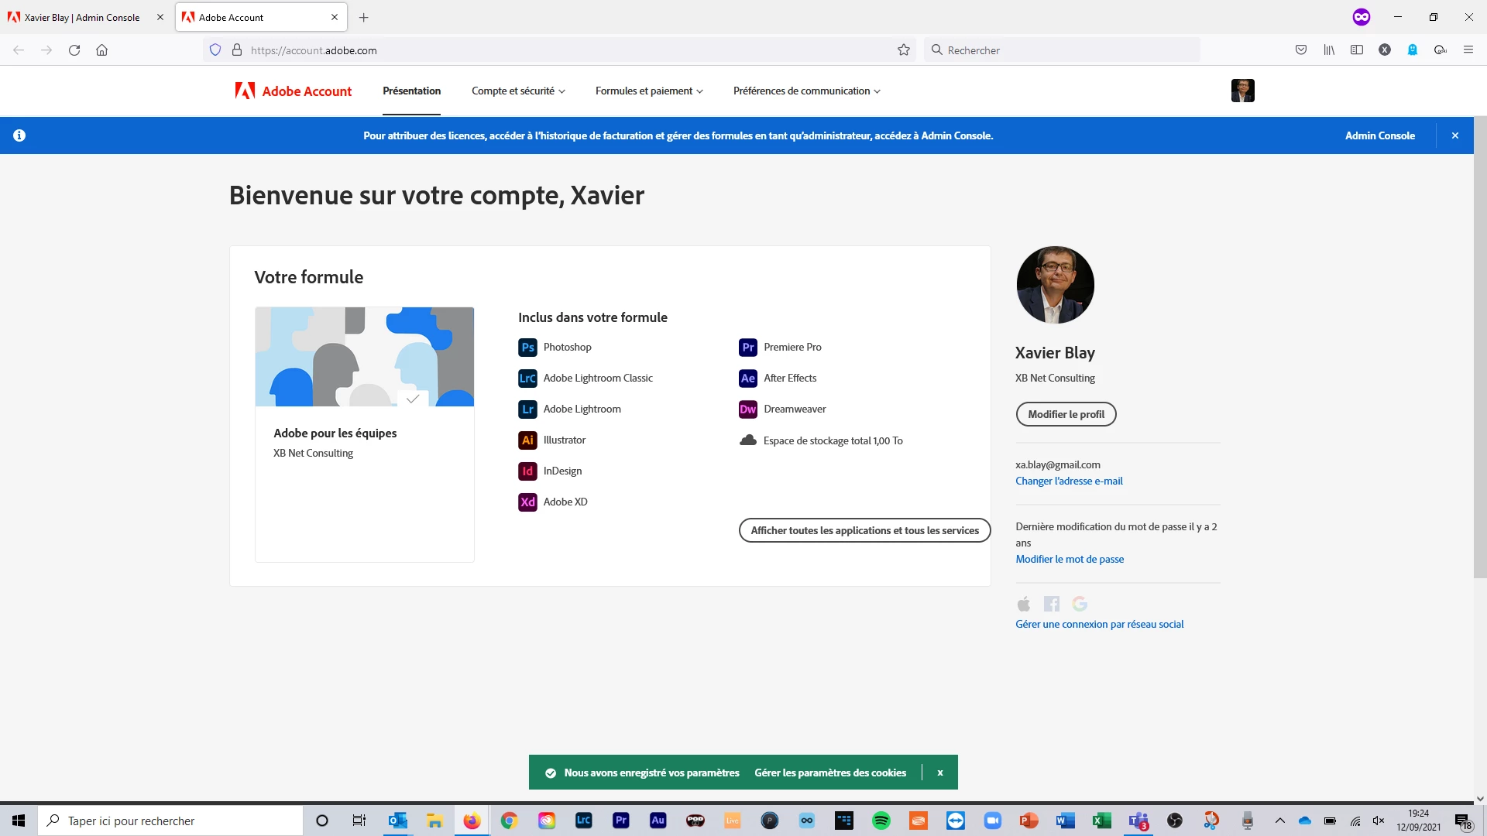This screenshot has height=836, width=1487.
Task: Click the After Effects app icon
Action: [747, 379]
